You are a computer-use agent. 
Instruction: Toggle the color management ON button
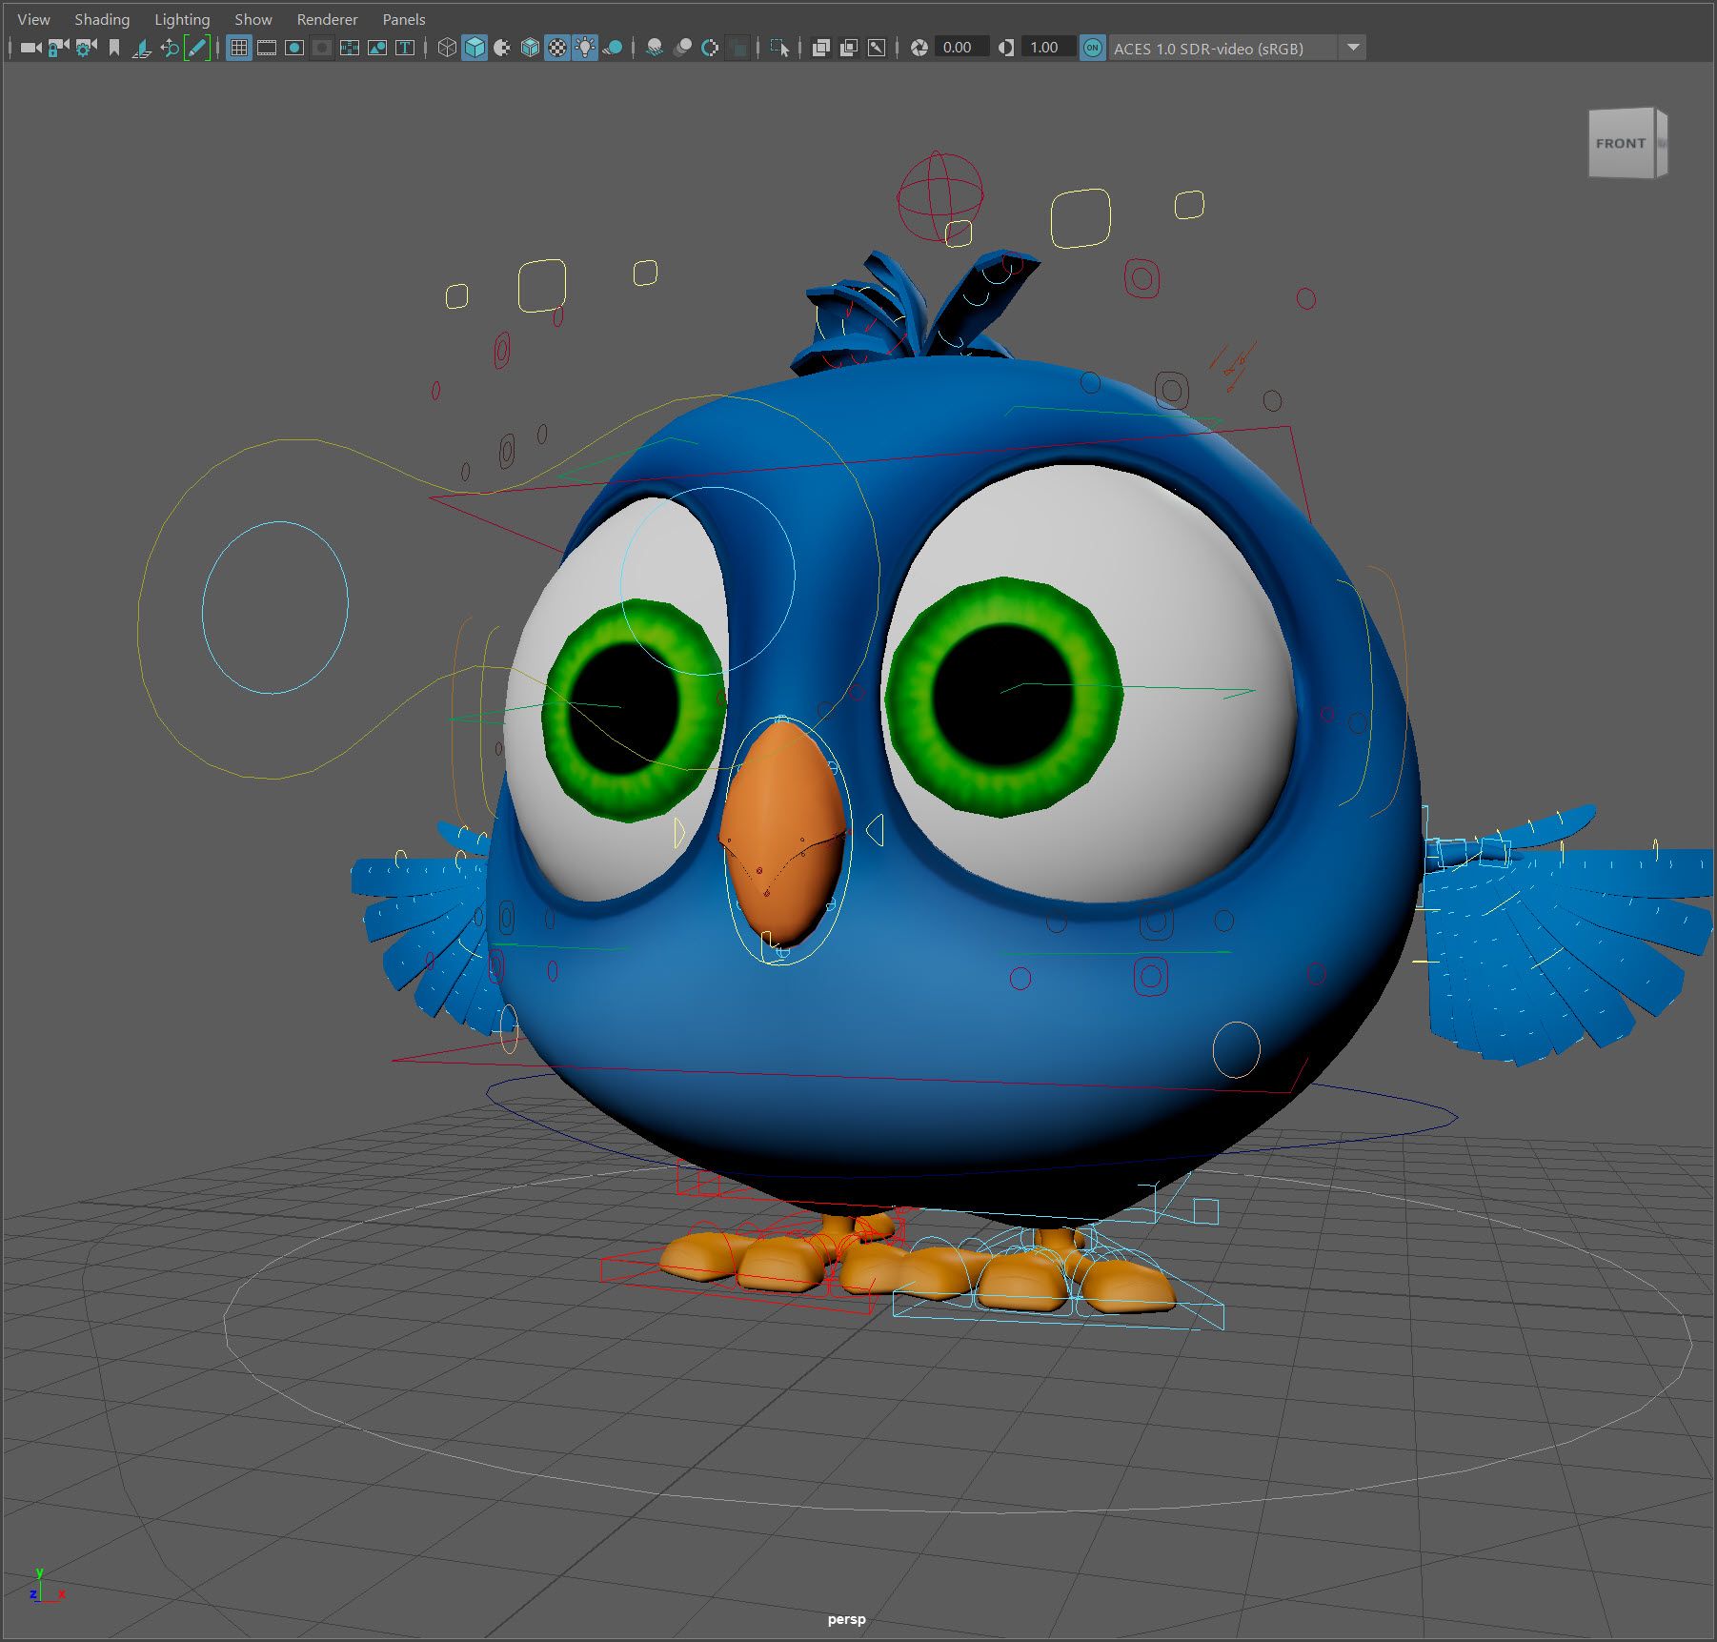pyautogui.click(x=1093, y=48)
